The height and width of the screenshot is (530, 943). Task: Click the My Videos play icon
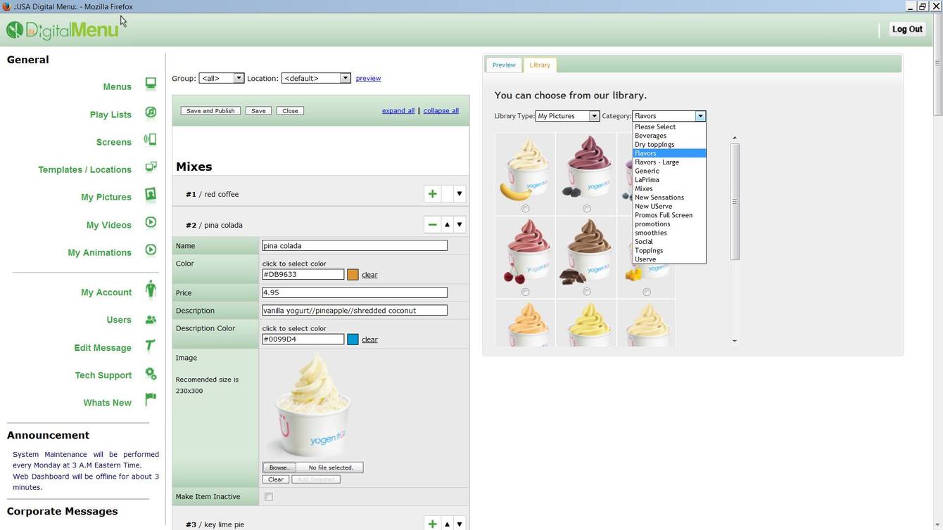coord(151,223)
